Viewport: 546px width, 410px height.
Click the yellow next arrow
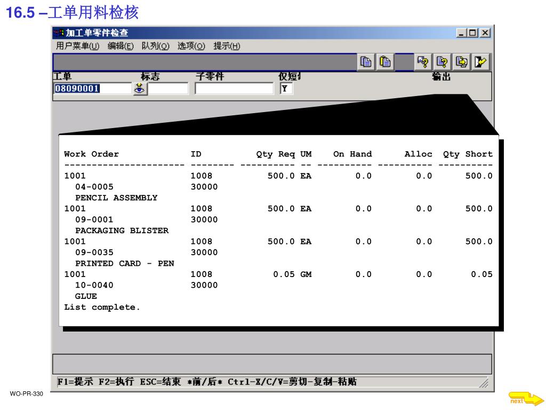click(x=526, y=399)
